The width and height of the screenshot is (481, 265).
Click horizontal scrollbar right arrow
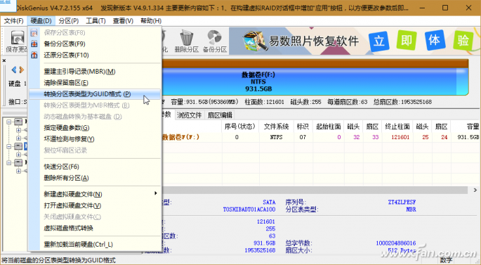pyautogui.click(x=475, y=190)
